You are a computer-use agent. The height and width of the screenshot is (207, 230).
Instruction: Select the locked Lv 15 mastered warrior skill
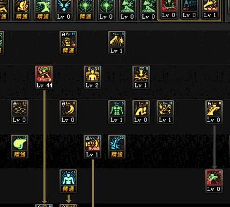point(68,42)
